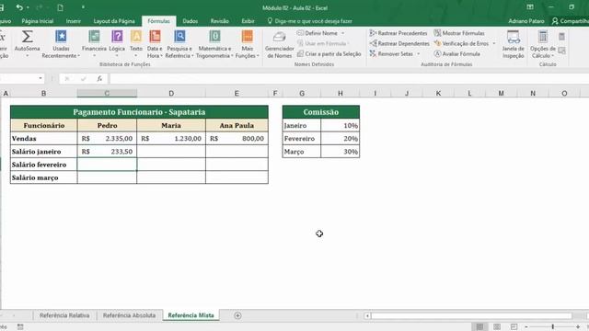The height and width of the screenshot is (331, 589).
Task: Select Maria's sales cell 1.230,00
Action: (171, 139)
